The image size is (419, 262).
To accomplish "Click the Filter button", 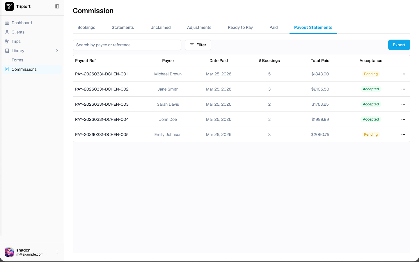I will pos(198,45).
